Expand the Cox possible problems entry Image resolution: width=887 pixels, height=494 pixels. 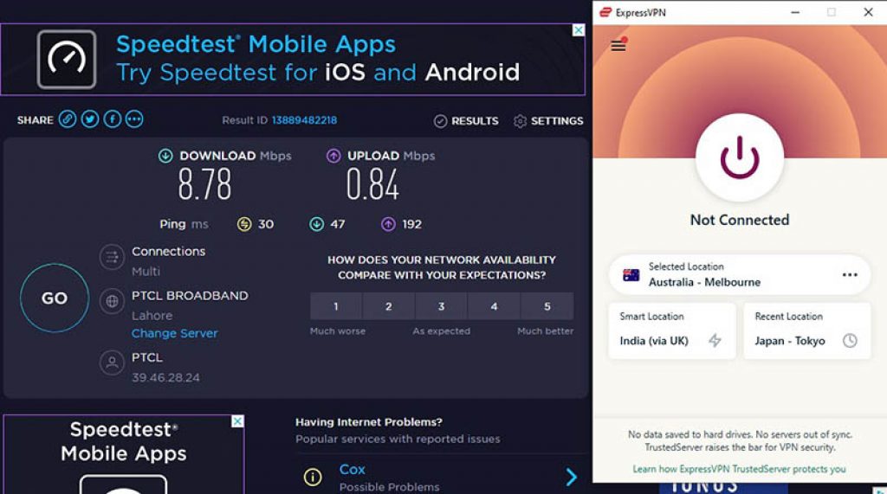[x=572, y=477]
